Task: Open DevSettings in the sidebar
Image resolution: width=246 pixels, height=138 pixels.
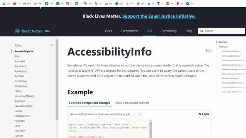Action: click(21, 81)
